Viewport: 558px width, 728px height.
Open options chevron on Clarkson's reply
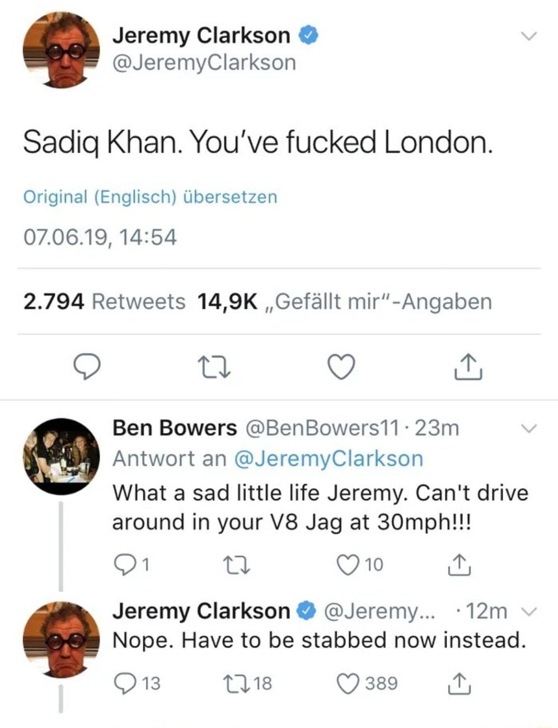(x=529, y=611)
